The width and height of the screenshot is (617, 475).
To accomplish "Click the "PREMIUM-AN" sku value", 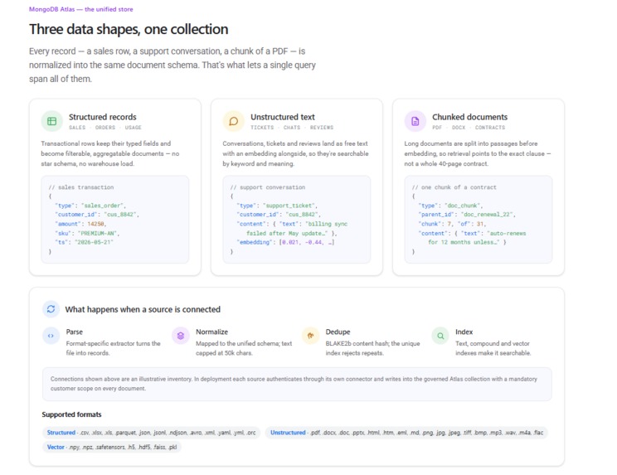I will [98, 233].
